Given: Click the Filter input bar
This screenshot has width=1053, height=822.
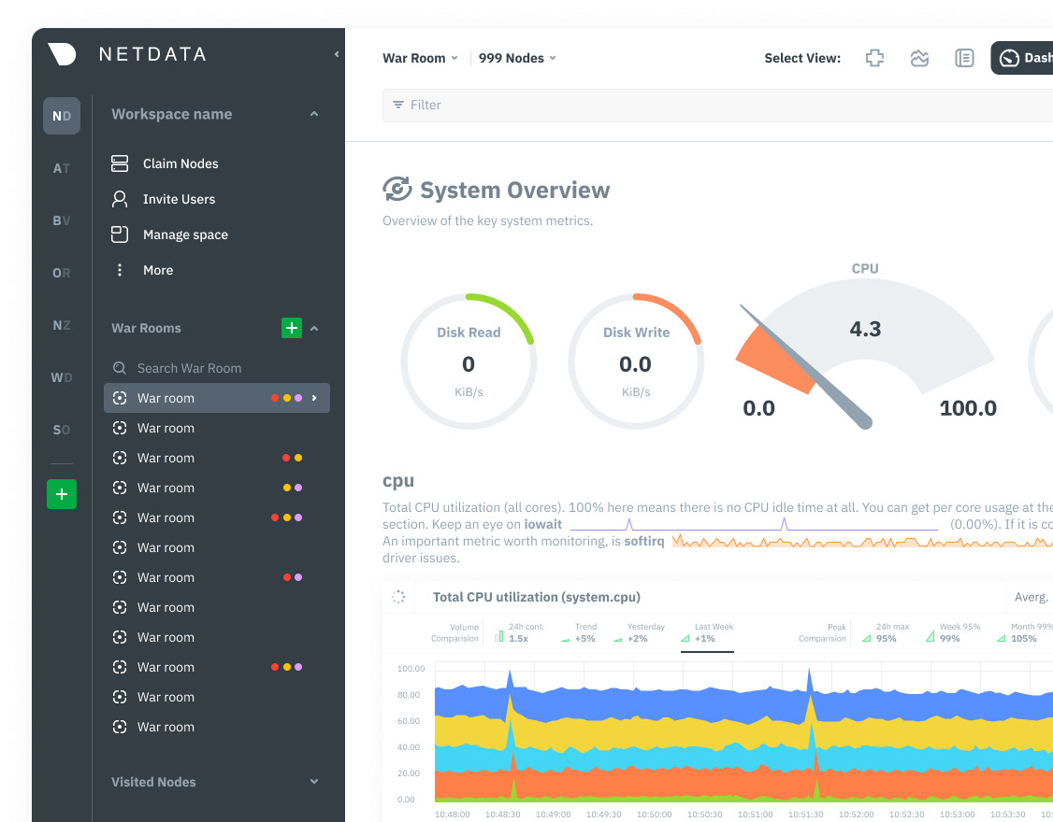Looking at the screenshot, I should (711, 106).
